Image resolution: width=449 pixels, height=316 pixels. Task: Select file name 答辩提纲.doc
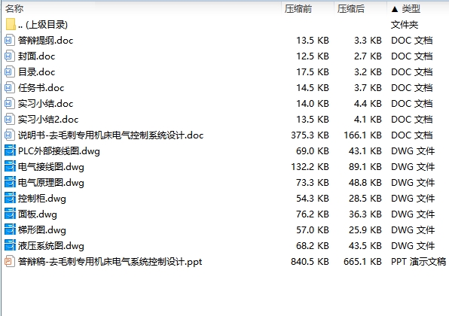(x=45, y=41)
